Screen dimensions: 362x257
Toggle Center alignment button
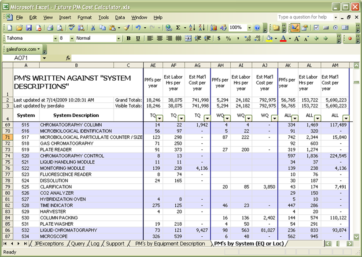pyautogui.click(x=159, y=38)
